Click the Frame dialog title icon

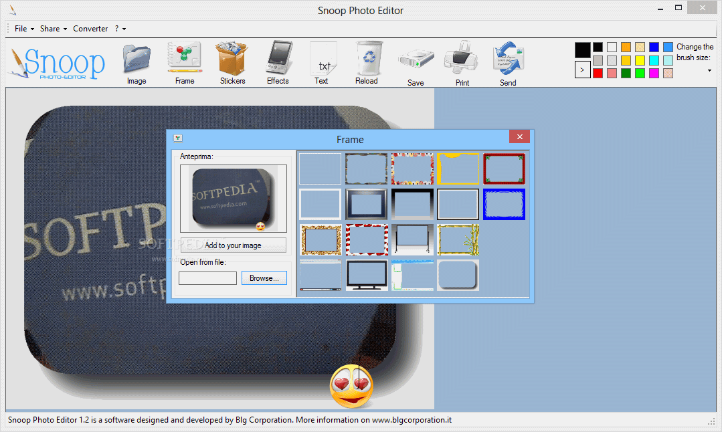[x=178, y=138]
